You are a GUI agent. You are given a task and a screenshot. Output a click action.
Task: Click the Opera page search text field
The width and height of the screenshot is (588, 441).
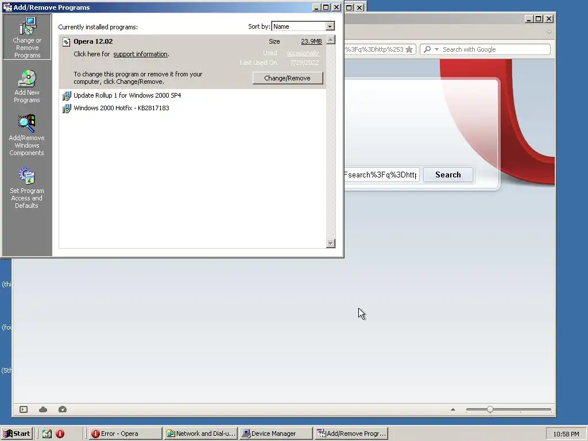click(x=381, y=175)
